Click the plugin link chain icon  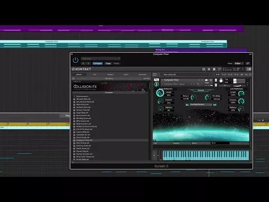tap(248, 63)
